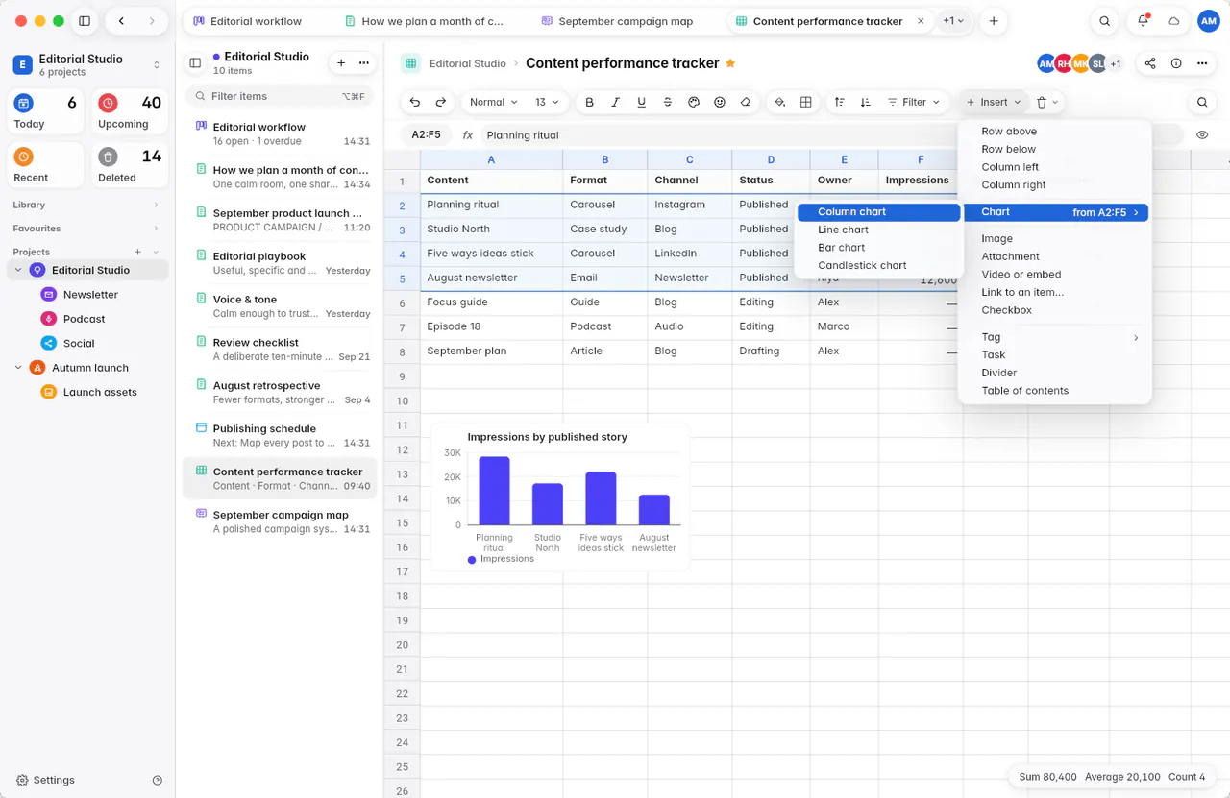Open the font size 13 dropdown

(x=548, y=102)
